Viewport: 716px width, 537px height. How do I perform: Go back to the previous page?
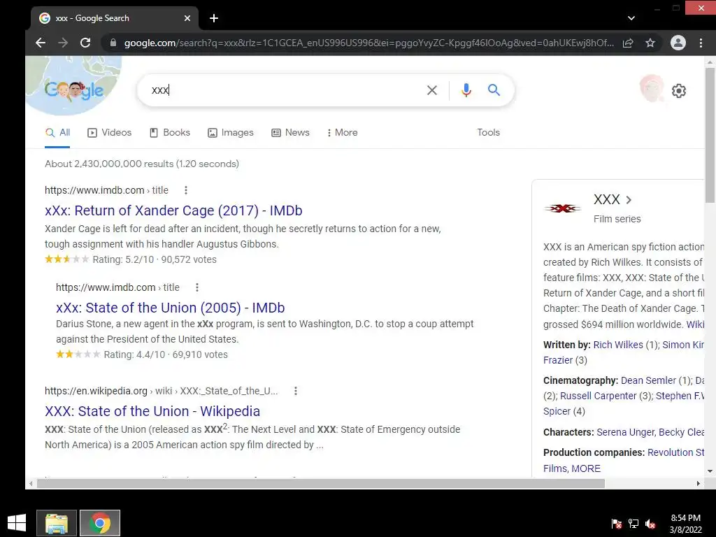pos(41,43)
